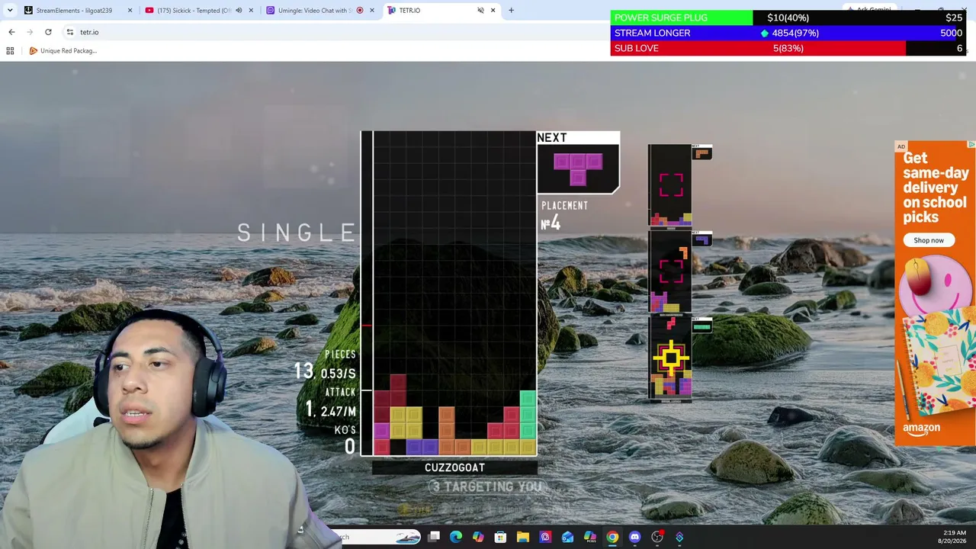
Task: Open Microsoft 365 from the taskbar
Action: tap(590, 537)
